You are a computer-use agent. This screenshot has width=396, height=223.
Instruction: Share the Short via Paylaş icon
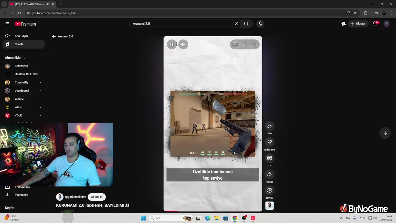coord(269,174)
